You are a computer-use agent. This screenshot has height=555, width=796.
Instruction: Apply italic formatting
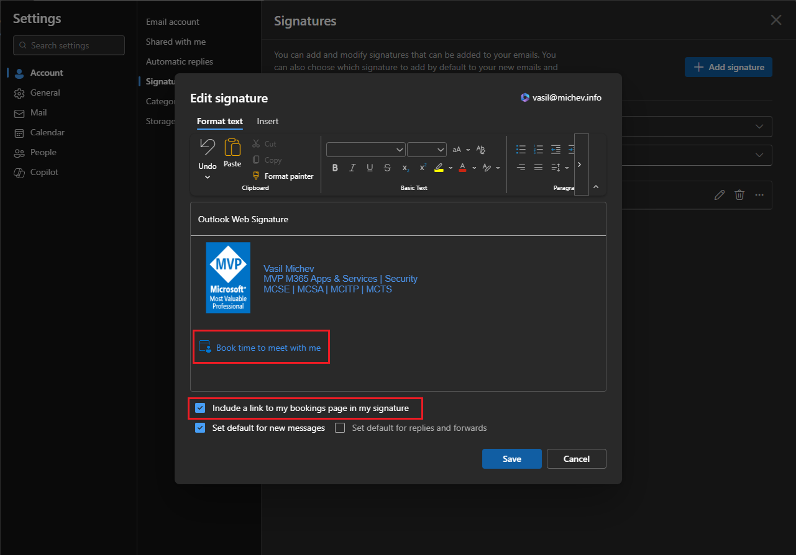(352, 168)
